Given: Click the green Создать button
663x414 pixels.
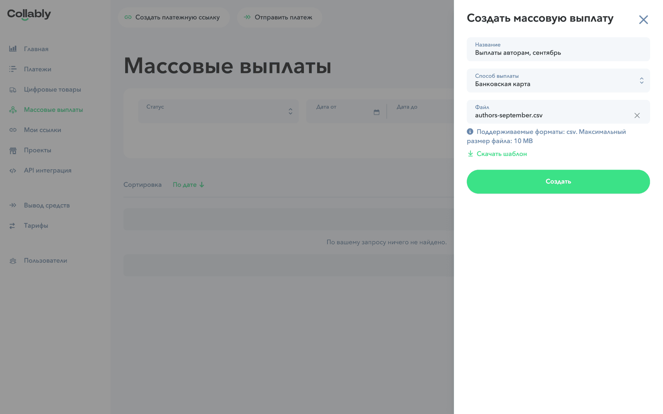Looking at the screenshot, I should 558,181.
